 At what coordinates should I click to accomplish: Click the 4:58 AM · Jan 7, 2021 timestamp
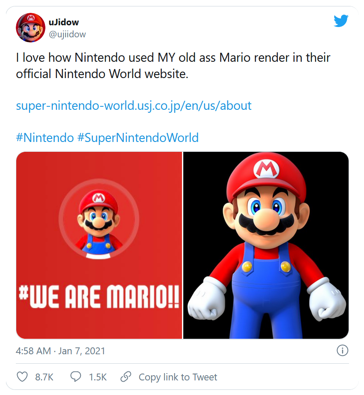tap(60, 351)
